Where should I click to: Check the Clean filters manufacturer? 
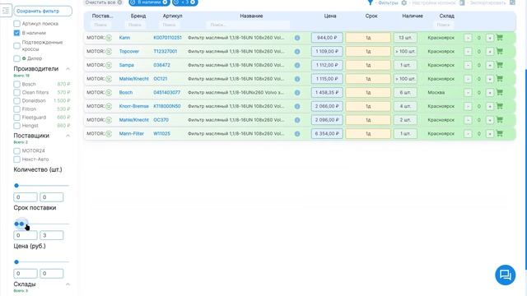pos(16,92)
